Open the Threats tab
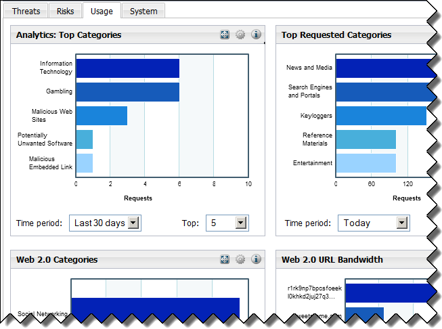 (26, 11)
